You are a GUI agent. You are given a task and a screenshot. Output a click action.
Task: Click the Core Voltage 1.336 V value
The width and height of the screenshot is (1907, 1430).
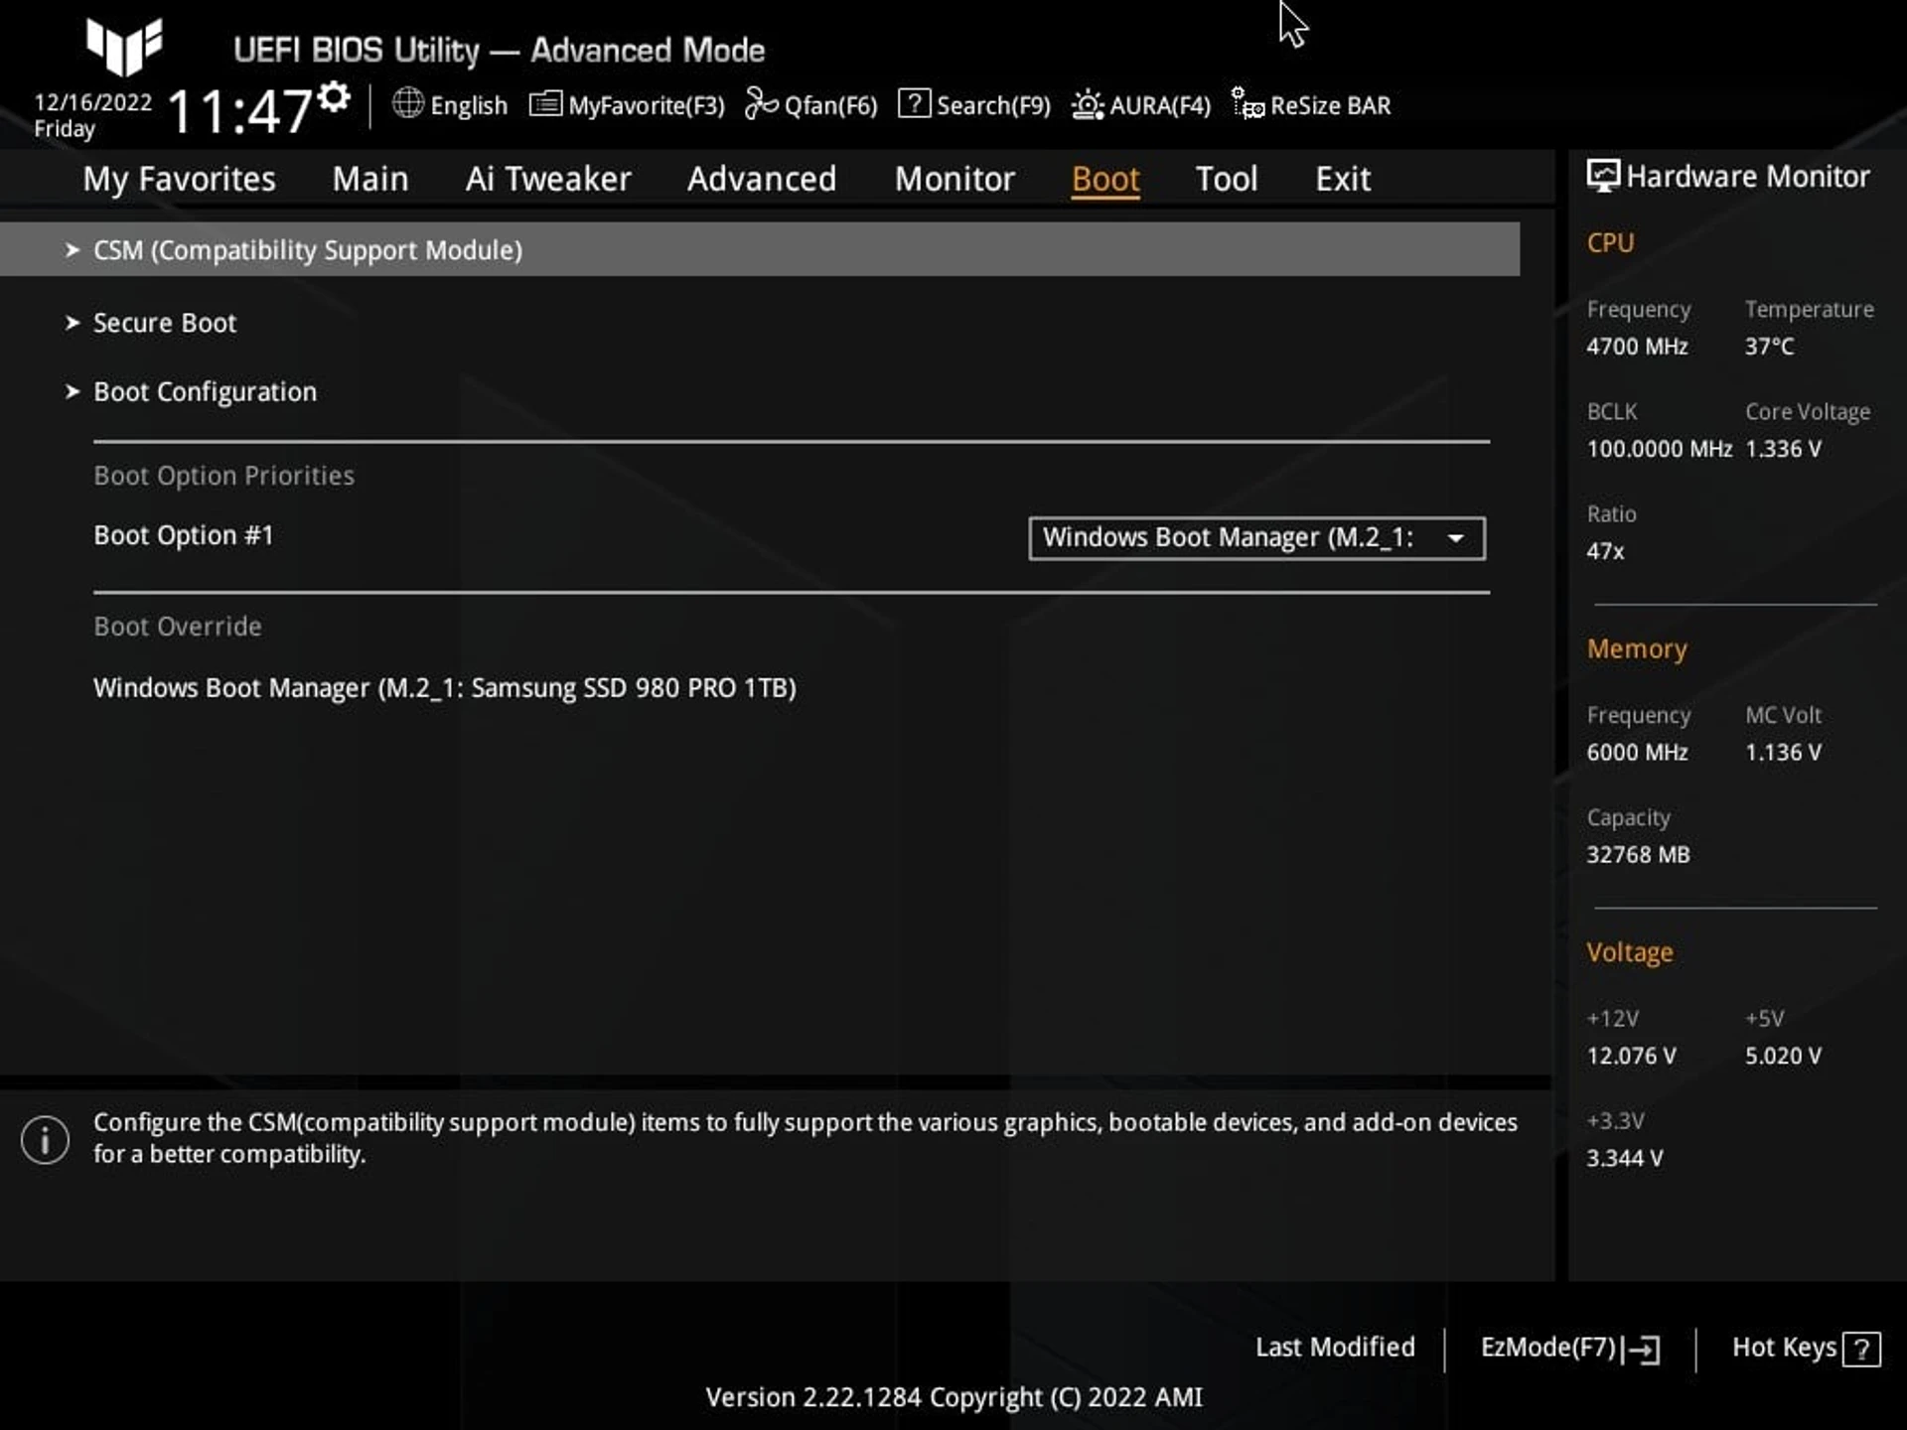pyautogui.click(x=1783, y=449)
